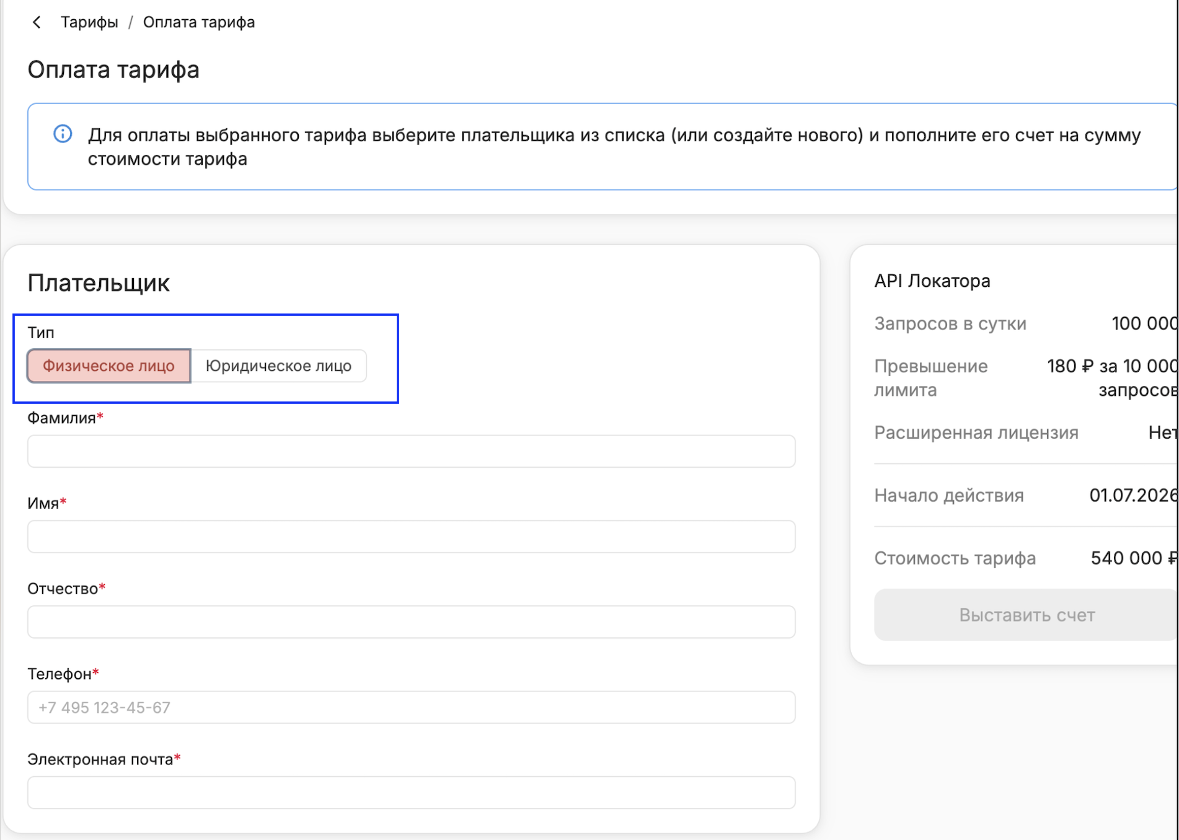Focus the Фамилия input field
The image size is (1179, 840).
pos(411,451)
